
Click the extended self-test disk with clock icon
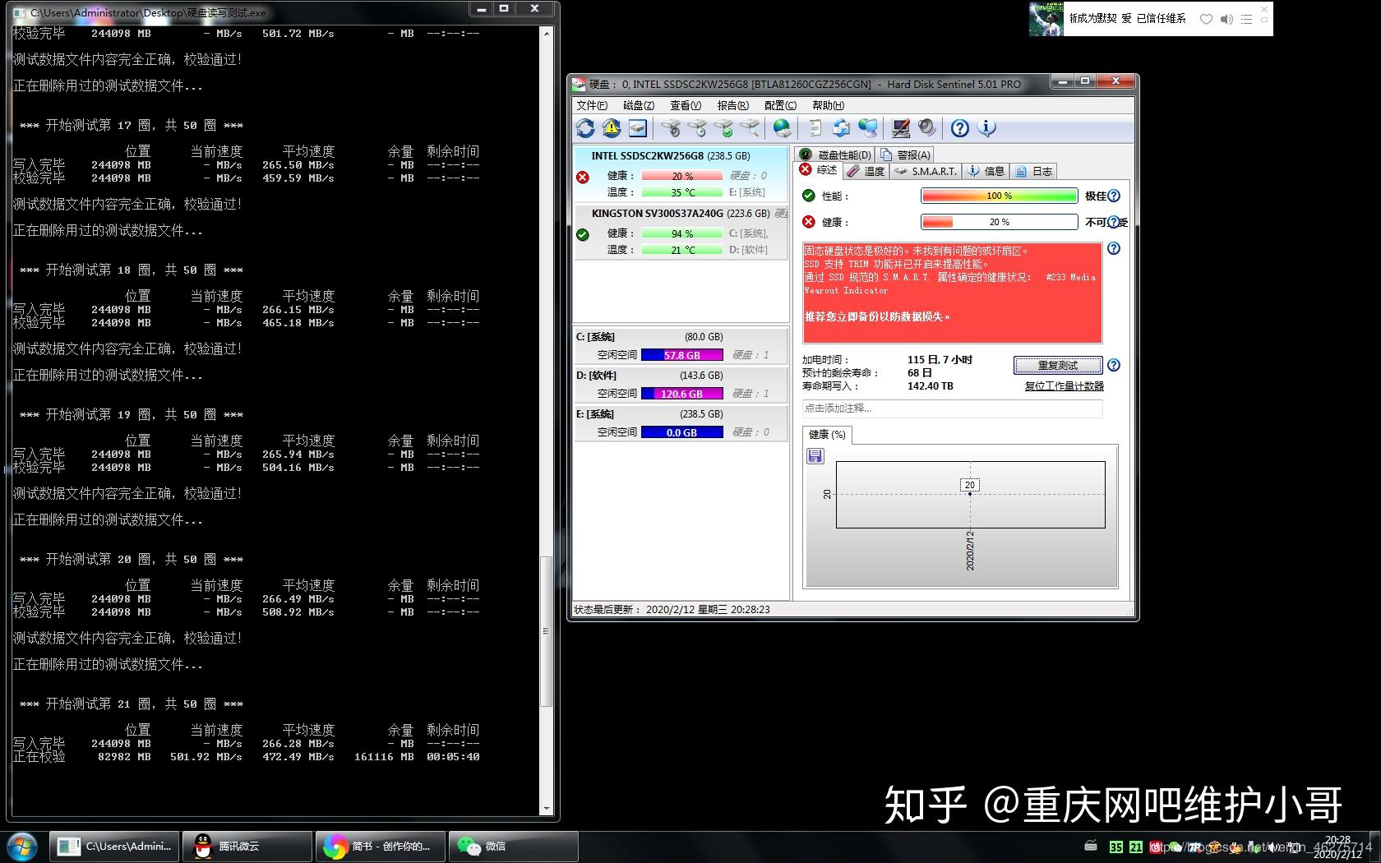697,128
